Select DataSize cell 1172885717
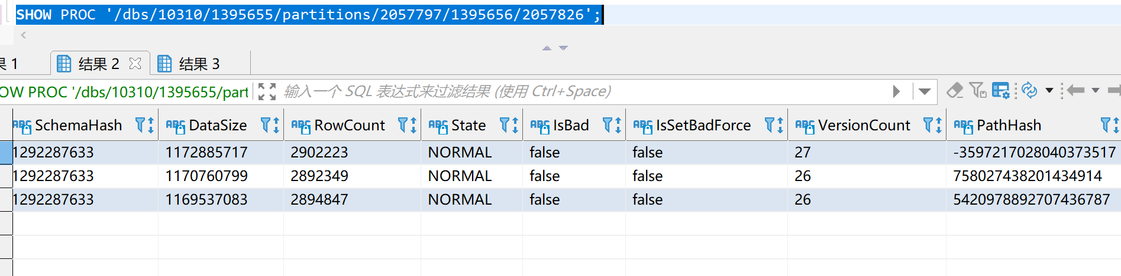Screen dimensions: 1121x276 221,152
